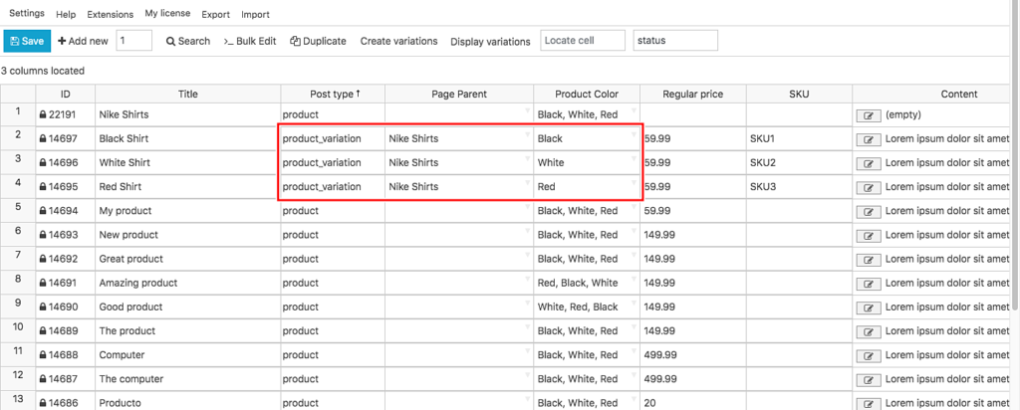Focus the Locate cell input field
This screenshot has width=1020, height=410.
[583, 41]
